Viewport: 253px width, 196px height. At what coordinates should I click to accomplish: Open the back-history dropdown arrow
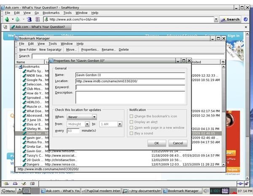pyautogui.click(x=13, y=19)
